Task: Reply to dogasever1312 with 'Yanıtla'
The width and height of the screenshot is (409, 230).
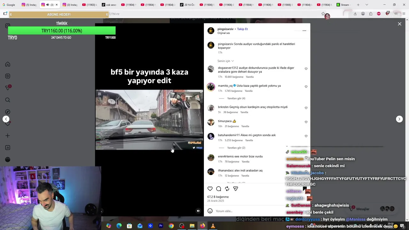Action: [250, 77]
